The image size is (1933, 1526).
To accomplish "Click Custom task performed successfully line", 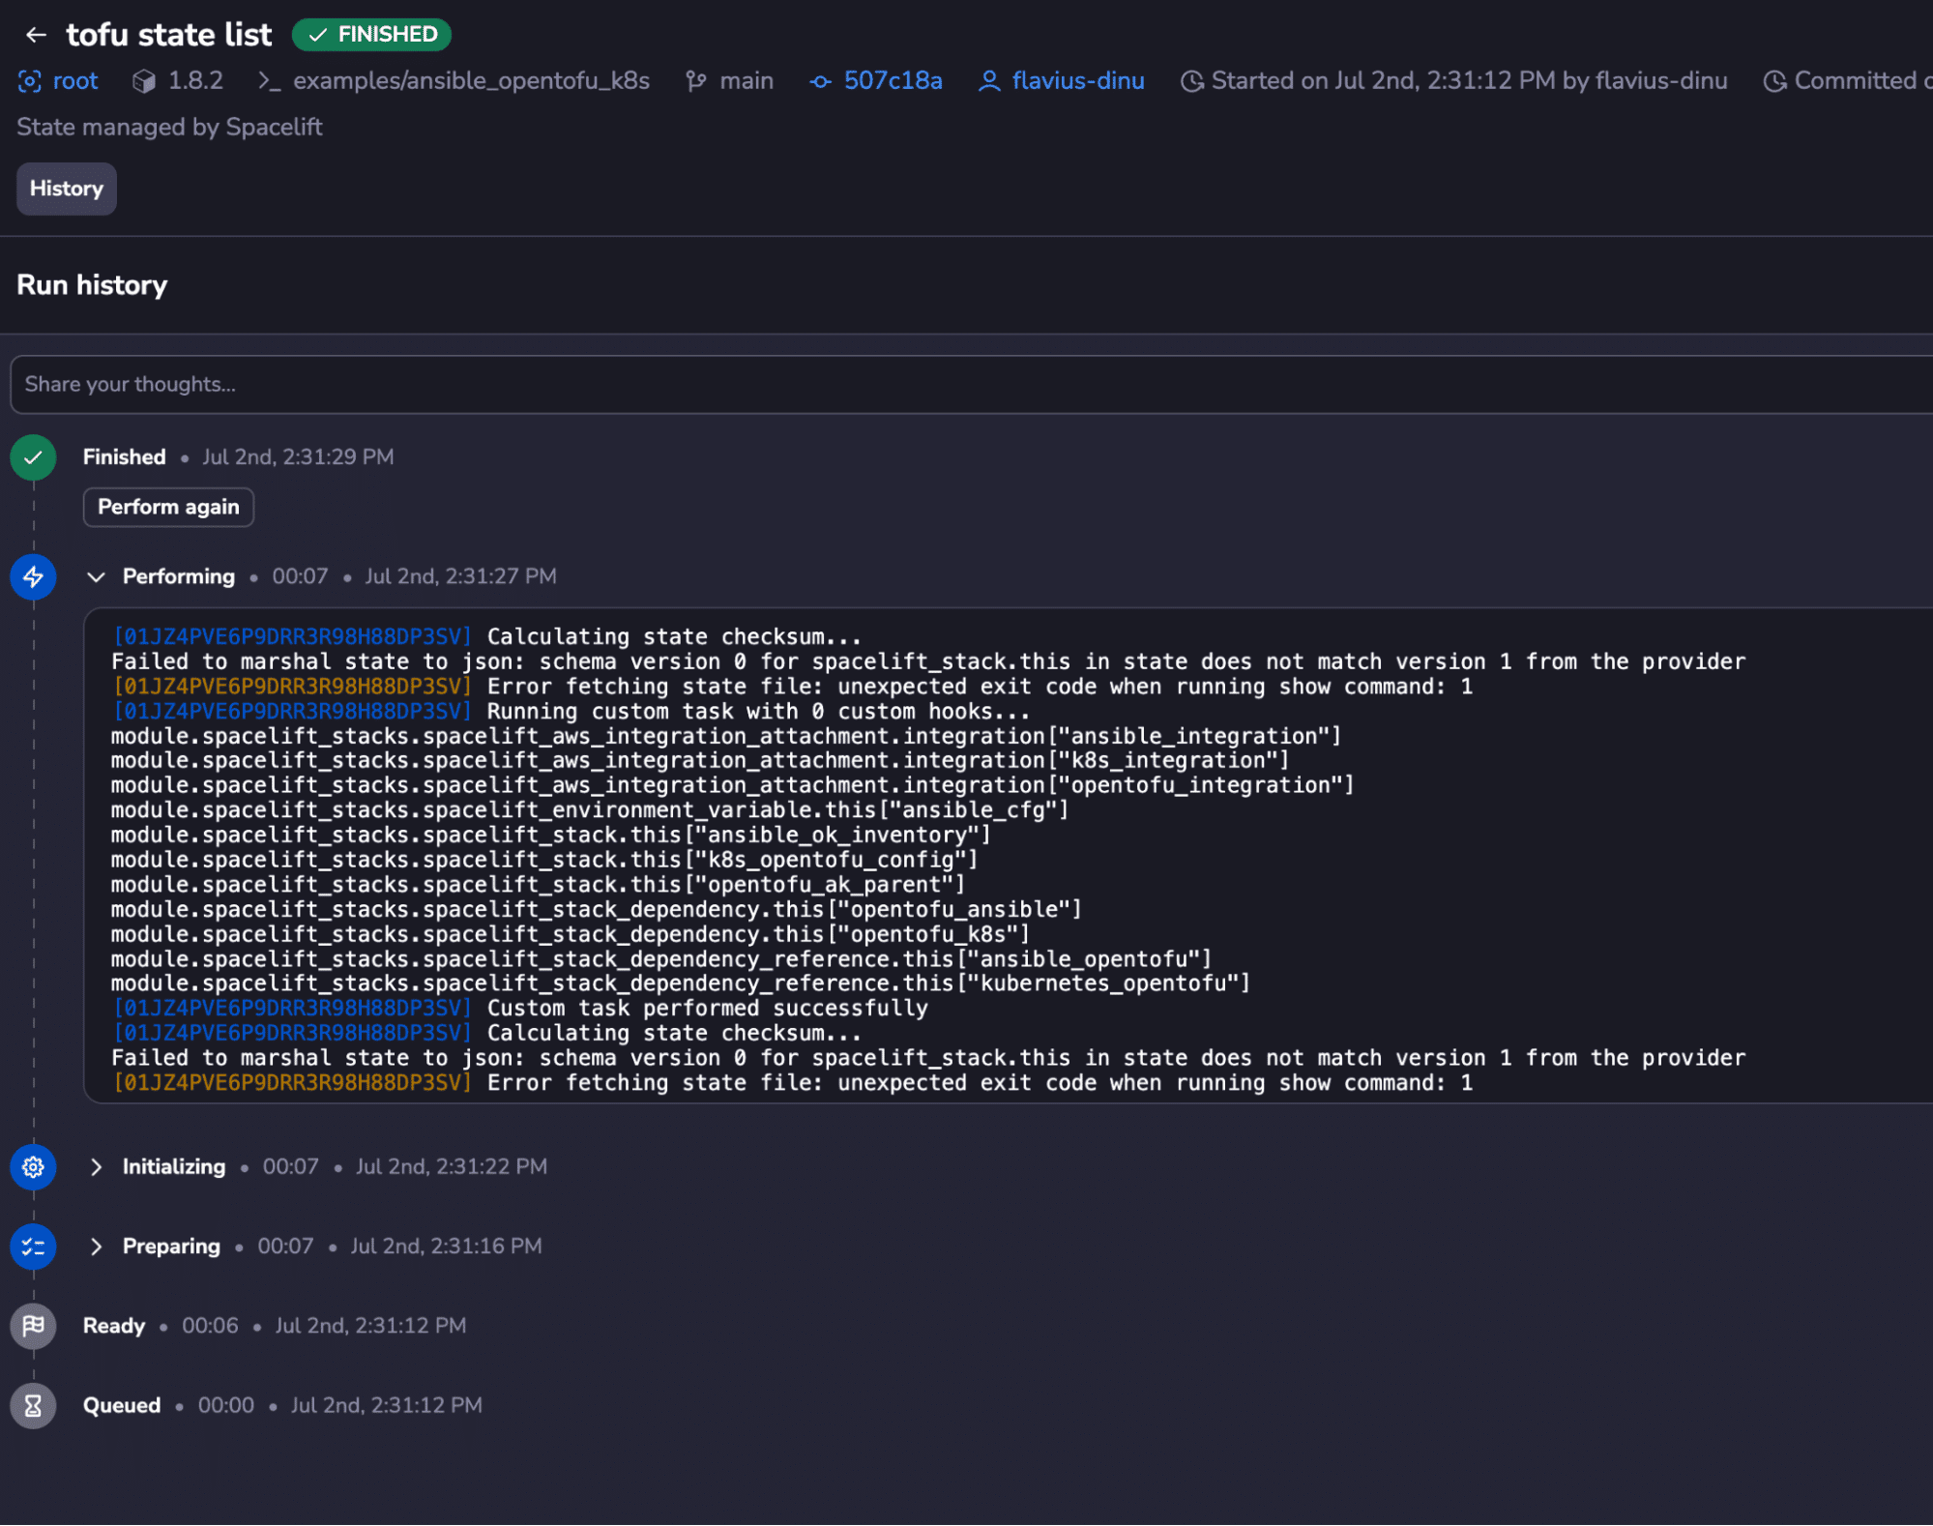I will (520, 1009).
